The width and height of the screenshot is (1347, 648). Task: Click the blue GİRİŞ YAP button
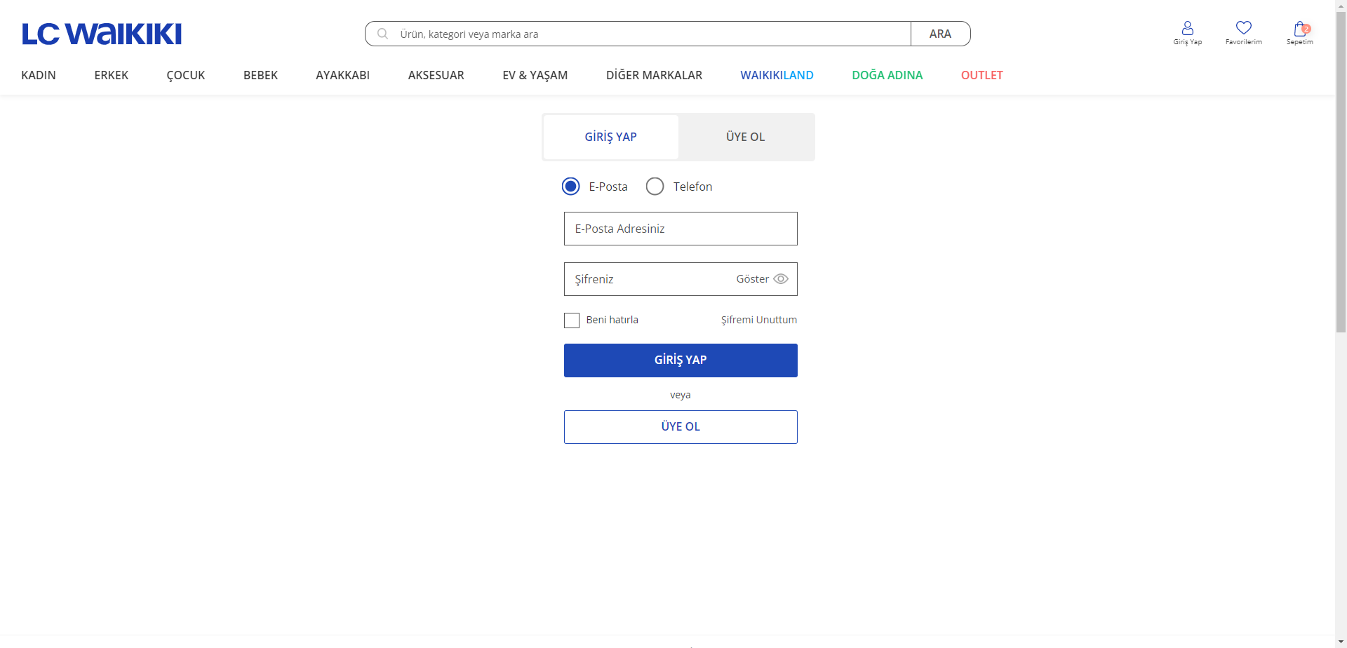[x=681, y=360]
